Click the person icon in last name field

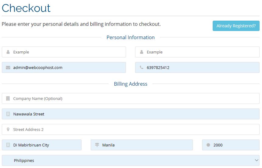pyautogui.click(x=141, y=52)
